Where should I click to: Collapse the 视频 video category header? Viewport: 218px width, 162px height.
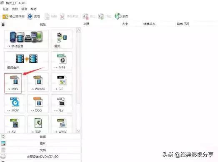40,25
